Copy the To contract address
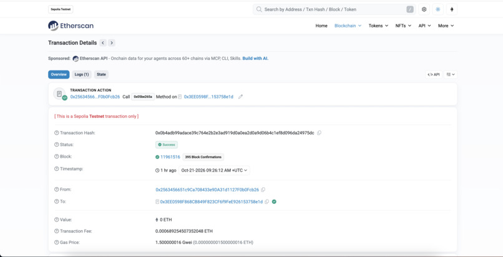The image size is (503, 257). click(x=266, y=202)
